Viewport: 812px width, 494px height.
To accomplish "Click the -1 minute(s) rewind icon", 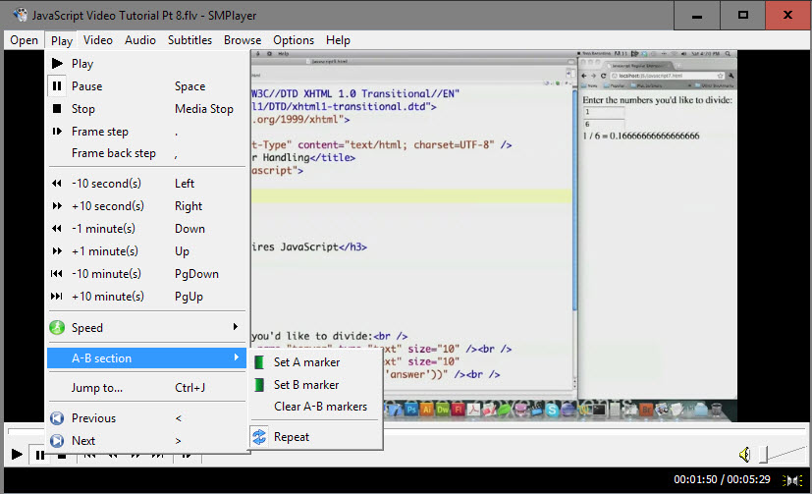I will tap(57, 229).
